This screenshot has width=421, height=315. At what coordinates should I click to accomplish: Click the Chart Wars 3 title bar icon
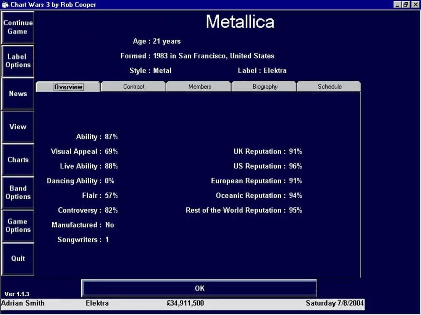pos(4,4)
